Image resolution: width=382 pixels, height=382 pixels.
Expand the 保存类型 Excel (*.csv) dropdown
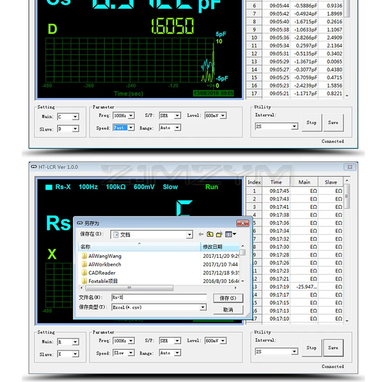[x=203, y=307]
